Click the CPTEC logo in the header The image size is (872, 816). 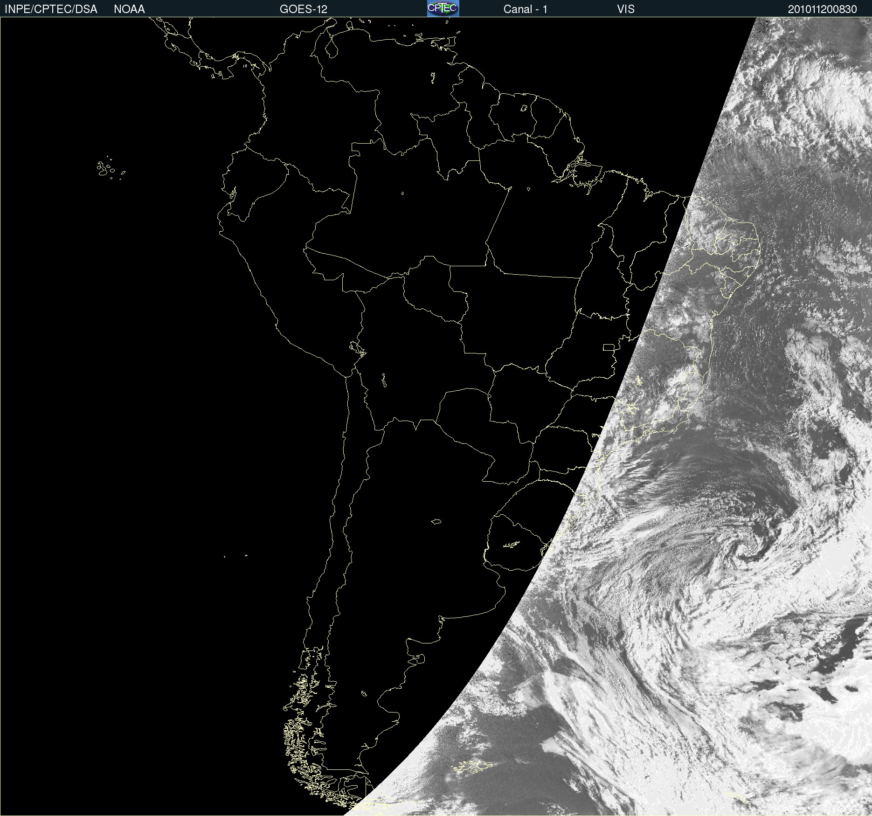pos(443,8)
